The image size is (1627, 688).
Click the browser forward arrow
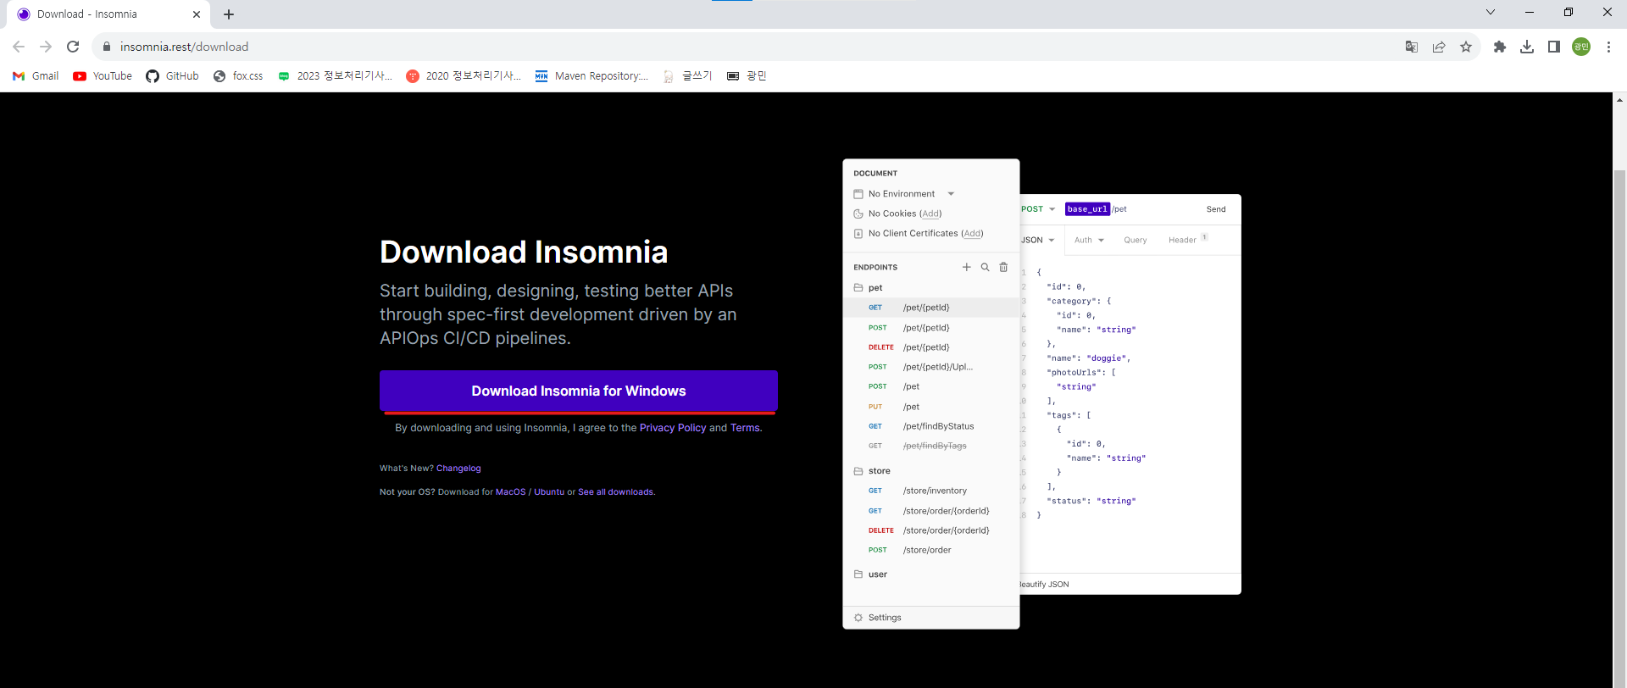pos(46,47)
